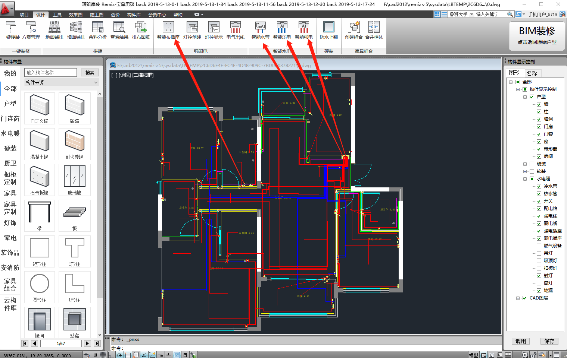Screen dimensions: 567x358
Task: Uncheck the 热水管 checkbox
Action: point(539,194)
